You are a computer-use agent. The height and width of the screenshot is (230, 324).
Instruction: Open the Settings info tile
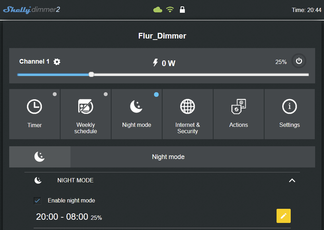pyautogui.click(x=290, y=114)
